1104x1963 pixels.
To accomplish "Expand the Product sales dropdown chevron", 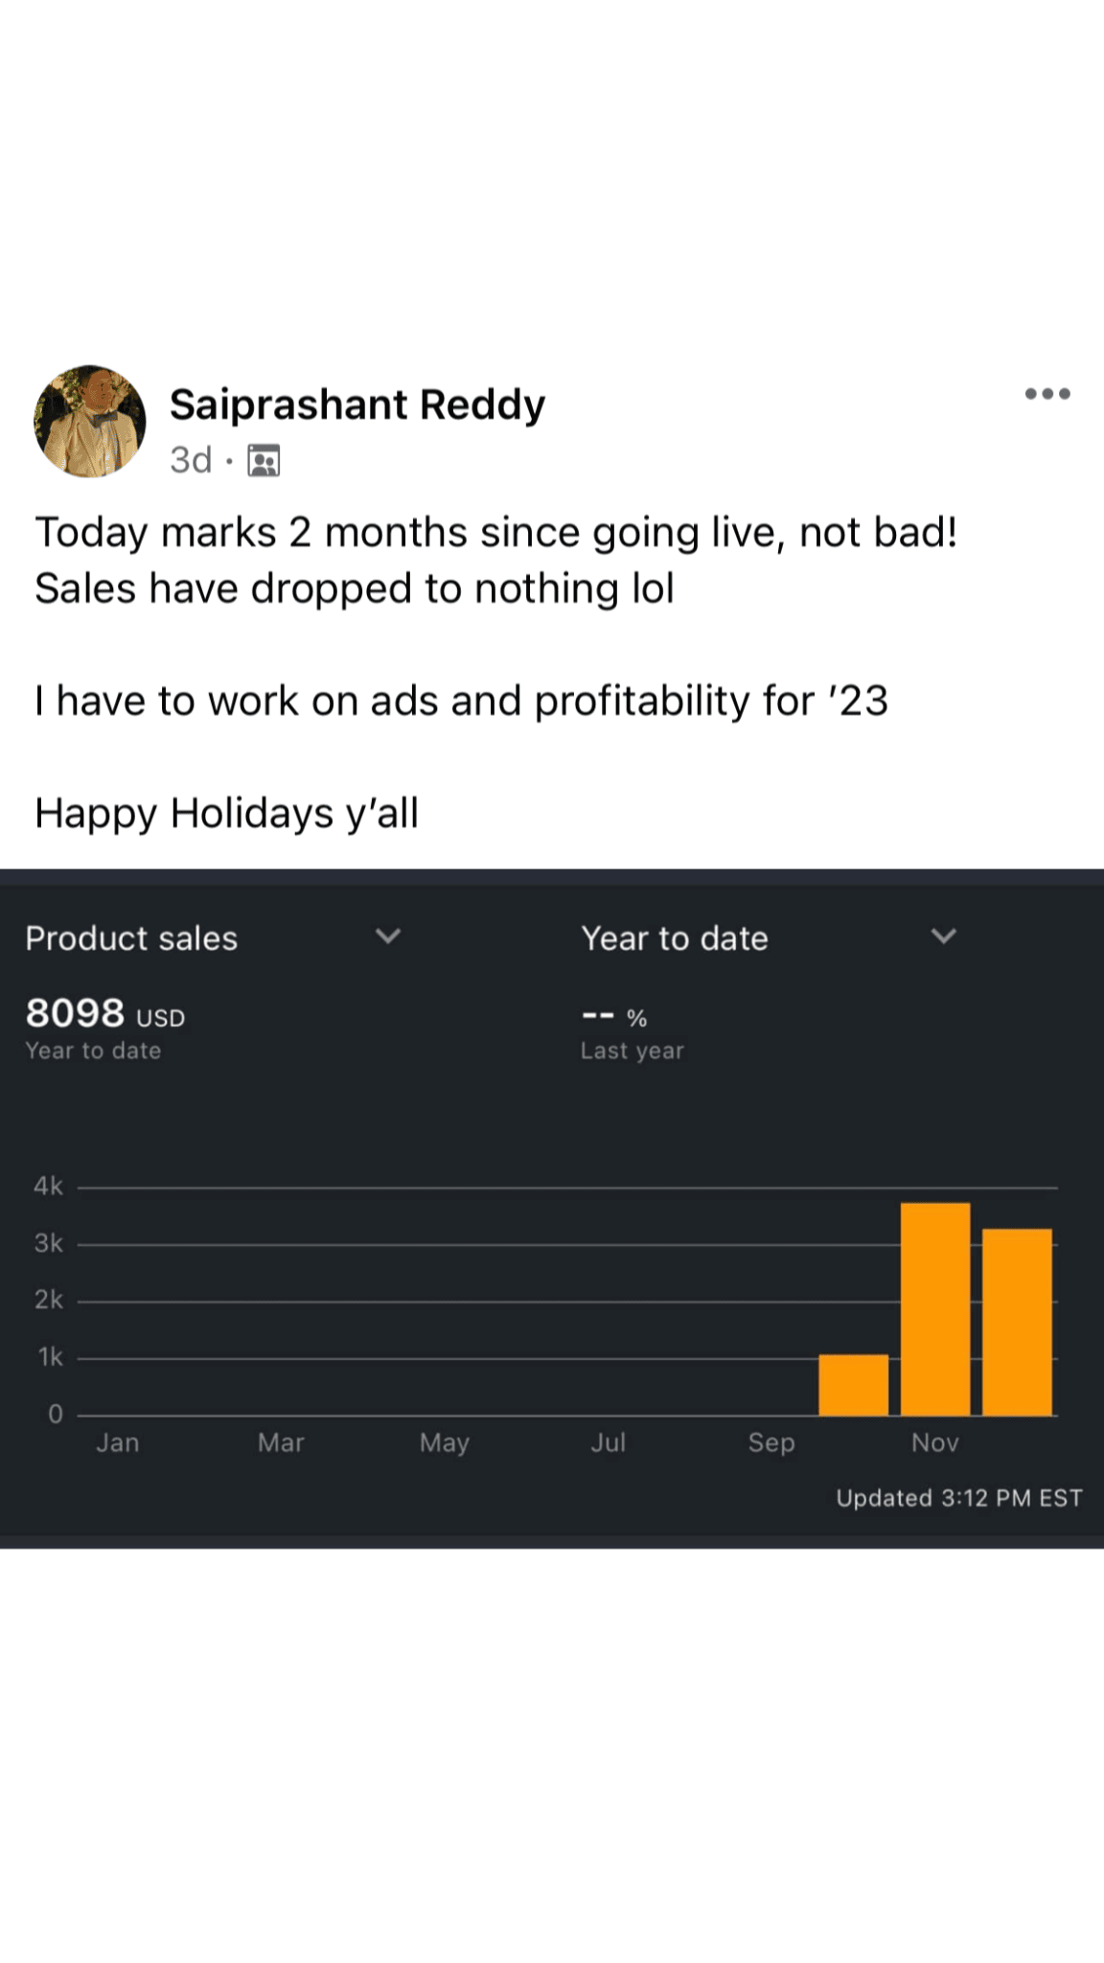I will [387, 936].
